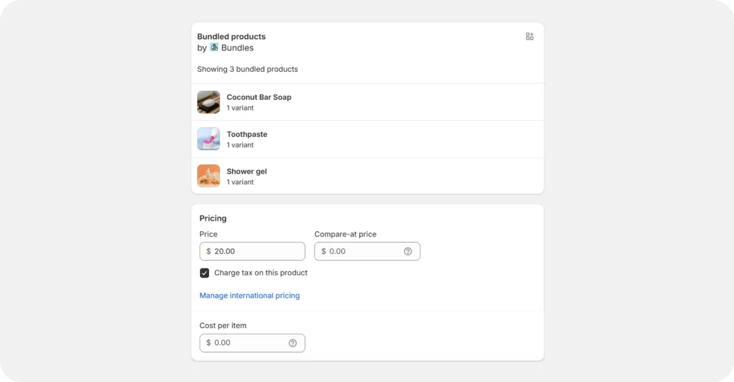Click the Compare-at price input field
This screenshot has width=734, height=382.
click(362, 251)
